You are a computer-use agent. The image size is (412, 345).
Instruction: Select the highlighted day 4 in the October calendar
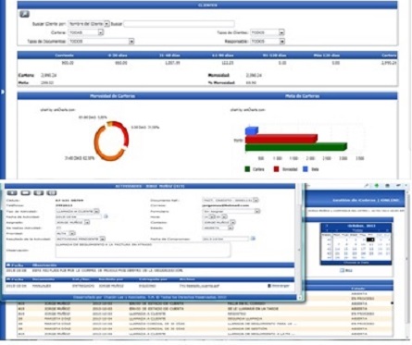click(x=370, y=240)
